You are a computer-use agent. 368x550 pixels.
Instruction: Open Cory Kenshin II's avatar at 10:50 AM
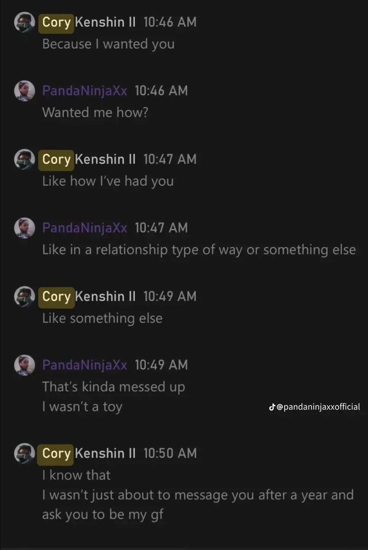click(24, 454)
